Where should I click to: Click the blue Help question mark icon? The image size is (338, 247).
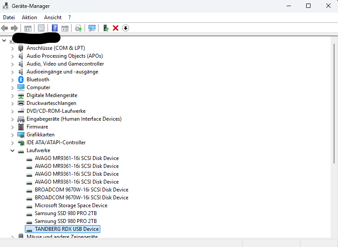point(55,28)
